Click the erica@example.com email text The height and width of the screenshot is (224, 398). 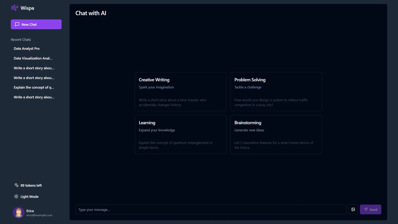pyautogui.click(x=39, y=215)
